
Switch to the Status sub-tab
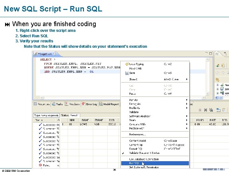point(65,115)
